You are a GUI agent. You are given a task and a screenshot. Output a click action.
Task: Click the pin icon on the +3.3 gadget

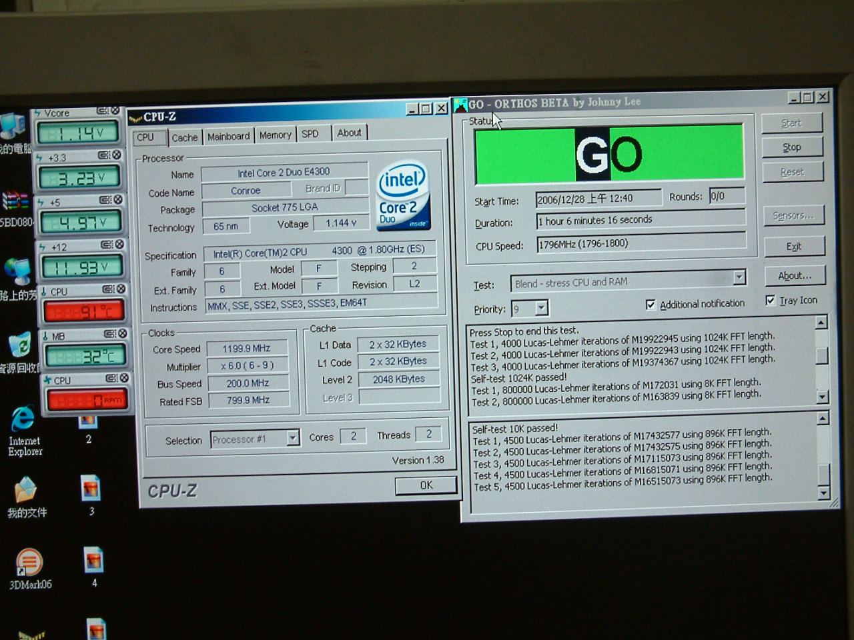click(x=103, y=155)
